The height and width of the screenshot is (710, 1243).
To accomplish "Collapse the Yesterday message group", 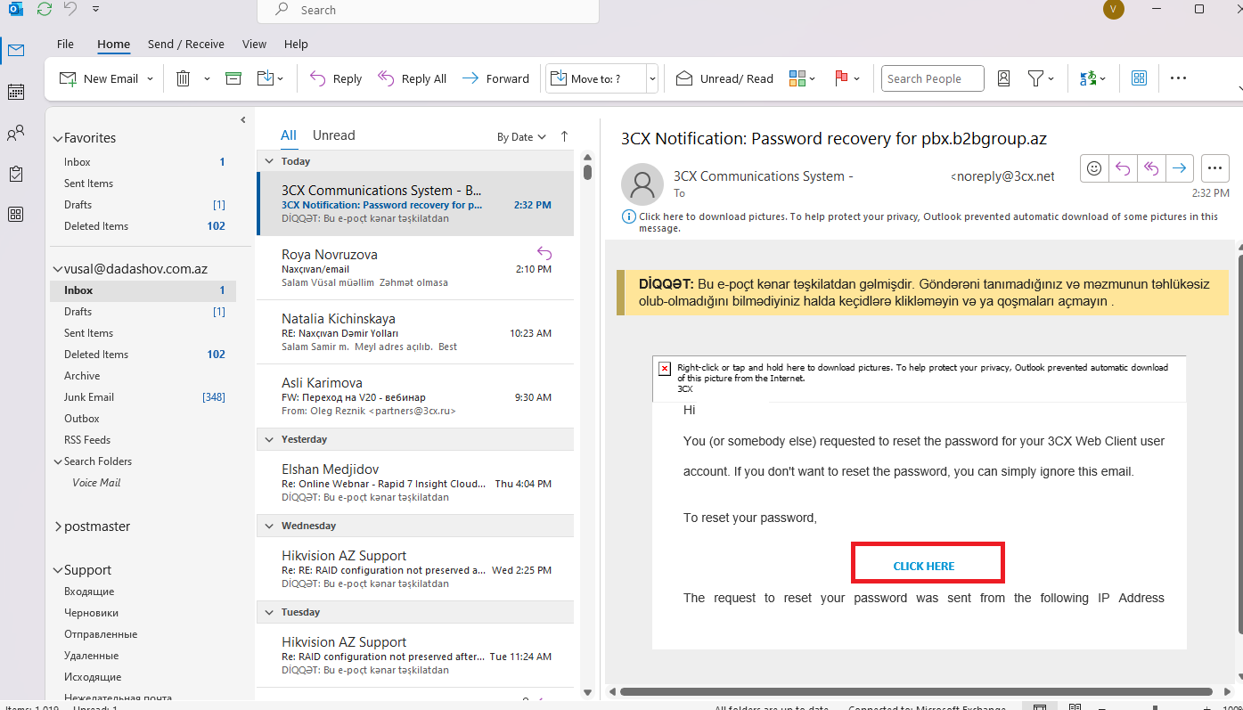I will pyautogui.click(x=270, y=439).
